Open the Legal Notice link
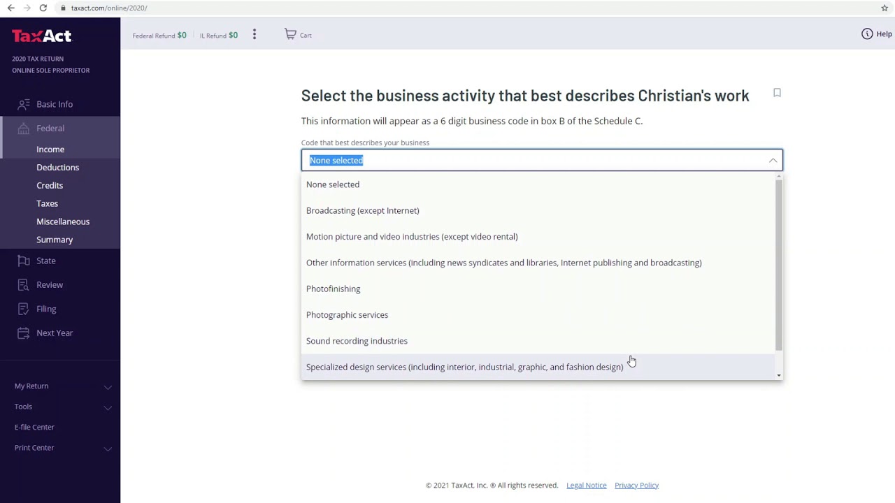This screenshot has width=895, height=503. point(586,486)
